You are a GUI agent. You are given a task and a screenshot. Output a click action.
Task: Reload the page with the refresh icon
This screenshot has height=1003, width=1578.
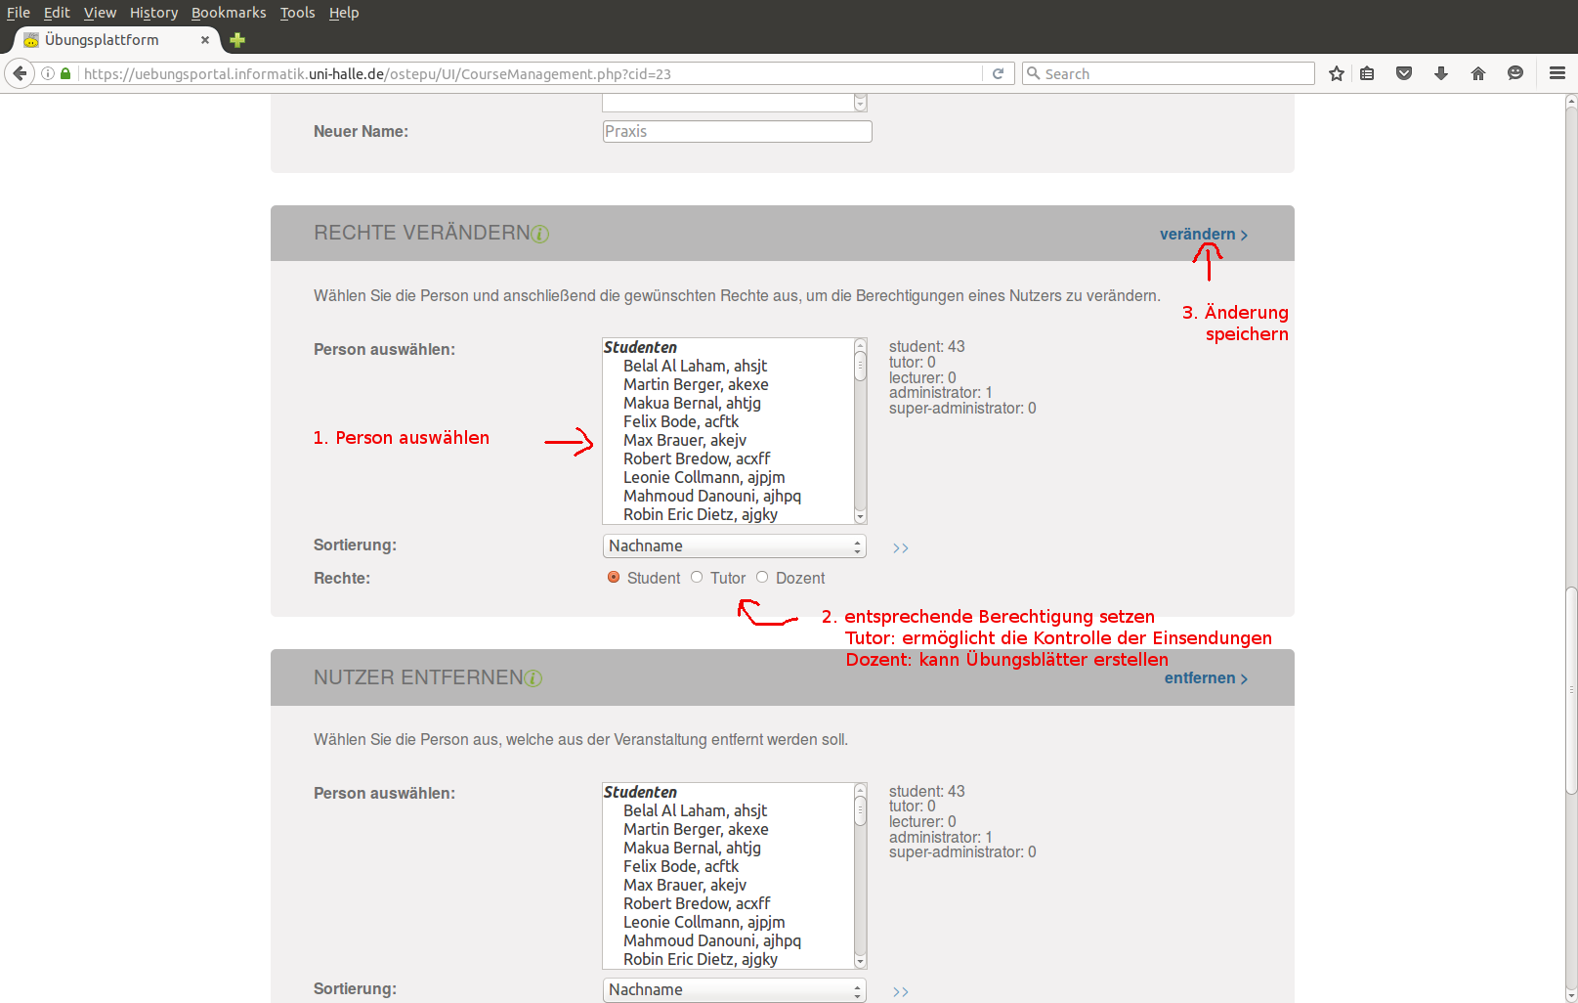pos(998,73)
